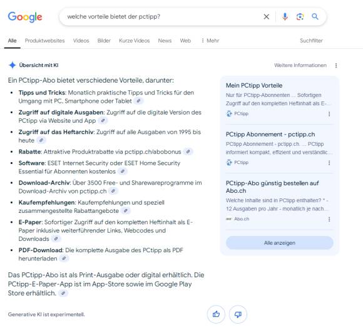Open Google Lens image search icon

coord(300,17)
